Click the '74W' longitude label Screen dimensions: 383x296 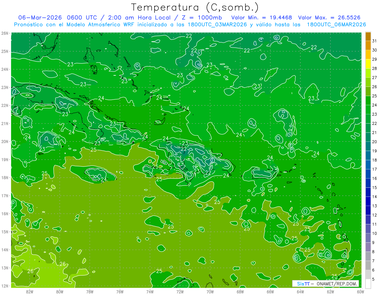[x=150, y=292]
